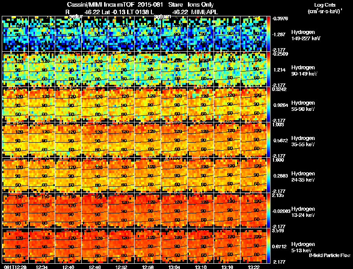This screenshot has width=353, height=269.
Task: Click the colorbar value '-0.2509'
Action: tap(280, 53)
